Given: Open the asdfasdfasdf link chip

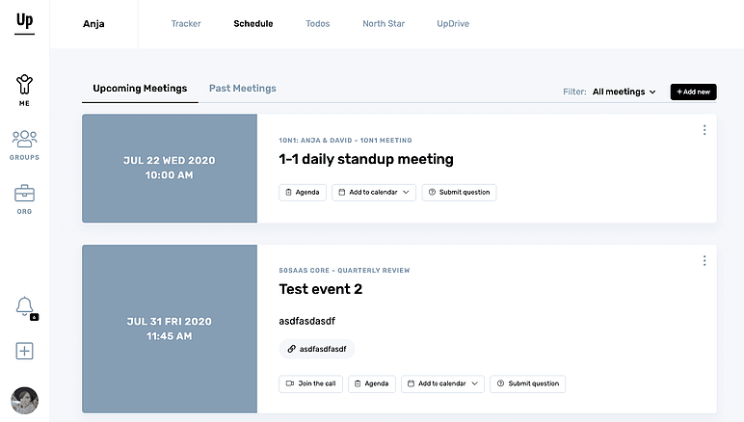Looking at the screenshot, I should (317, 349).
